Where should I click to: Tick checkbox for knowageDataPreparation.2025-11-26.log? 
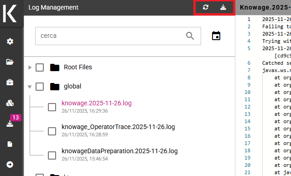[x=52, y=155]
